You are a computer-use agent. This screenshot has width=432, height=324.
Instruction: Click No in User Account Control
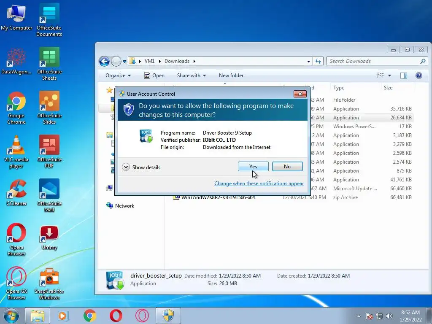click(x=287, y=166)
